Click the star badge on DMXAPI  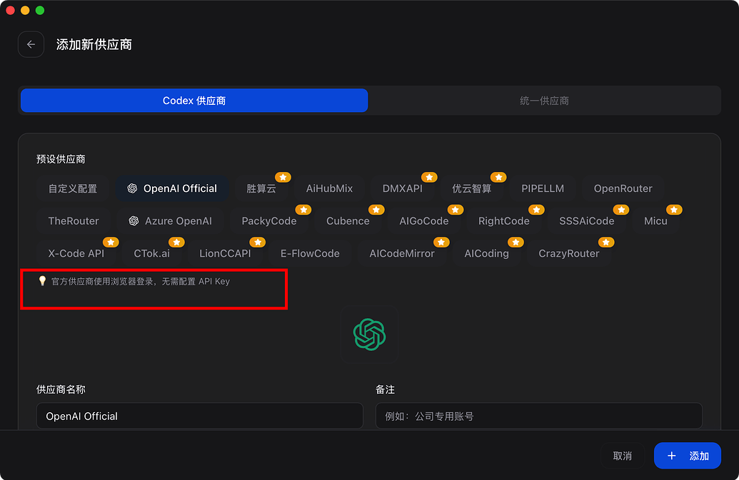coord(429,177)
